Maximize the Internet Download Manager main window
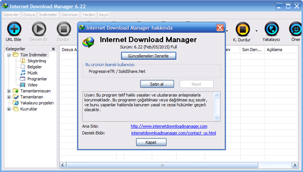 point(288,7)
